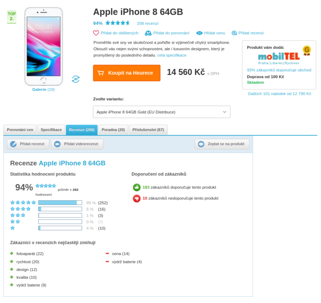The image size is (321, 303).
Task: Open the iPhone gallery thumbnail image
Action: point(43,47)
